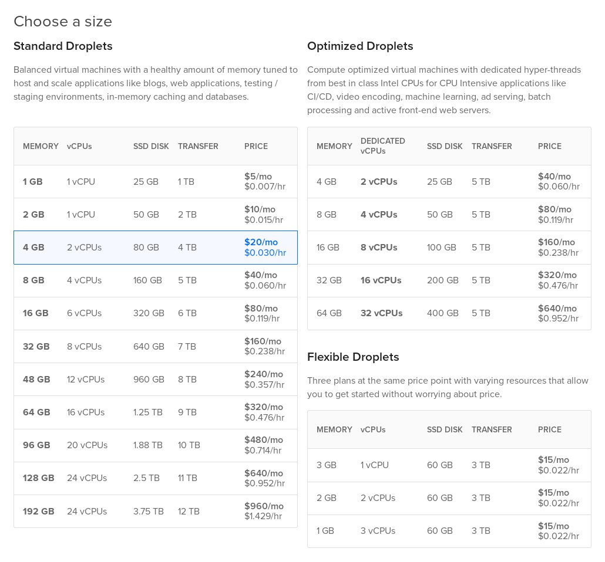The width and height of the screenshot is (605, 562).
Task: Choose the 2 GB $10/mo Standard plan
Action: (156, 215)
